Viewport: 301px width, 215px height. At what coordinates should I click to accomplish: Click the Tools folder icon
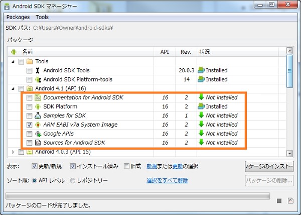click(x=30, y=61)
